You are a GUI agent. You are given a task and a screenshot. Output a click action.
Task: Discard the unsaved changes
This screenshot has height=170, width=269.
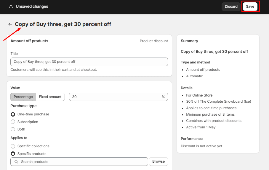point(231,6)
